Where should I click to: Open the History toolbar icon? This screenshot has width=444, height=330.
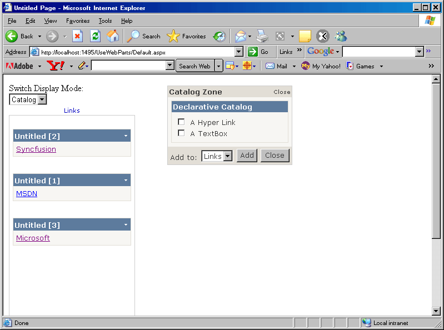[x=219, y=36]
